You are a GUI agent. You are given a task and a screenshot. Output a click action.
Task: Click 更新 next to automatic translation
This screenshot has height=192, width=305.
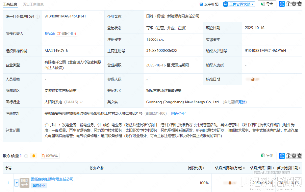click(x=242, y=102)
